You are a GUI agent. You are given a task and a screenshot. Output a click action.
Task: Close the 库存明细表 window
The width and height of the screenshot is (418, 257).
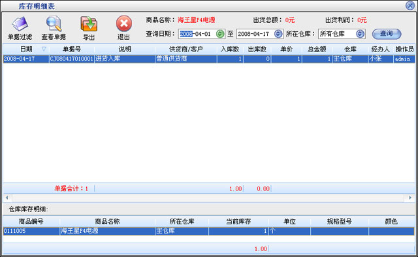pos(410,6)
